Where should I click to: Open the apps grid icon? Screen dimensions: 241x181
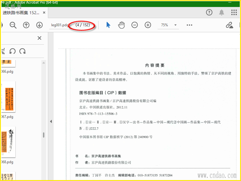(x=234, y=12)
